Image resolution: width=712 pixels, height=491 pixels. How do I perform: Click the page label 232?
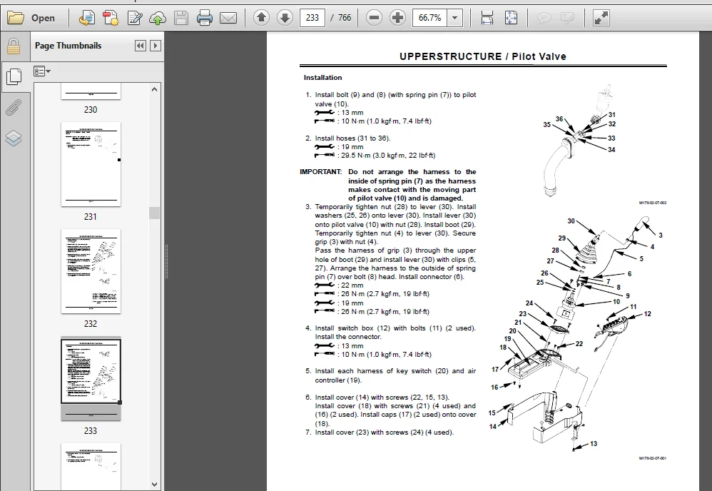(x=91, y=324)
